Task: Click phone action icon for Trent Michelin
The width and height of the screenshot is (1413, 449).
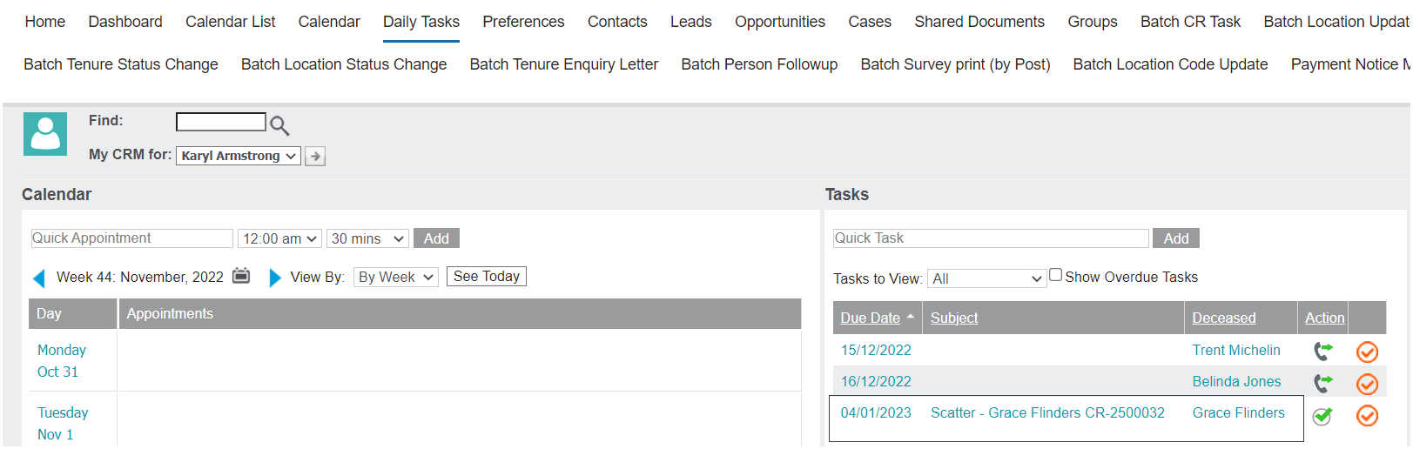Action: pos(1323,352)
